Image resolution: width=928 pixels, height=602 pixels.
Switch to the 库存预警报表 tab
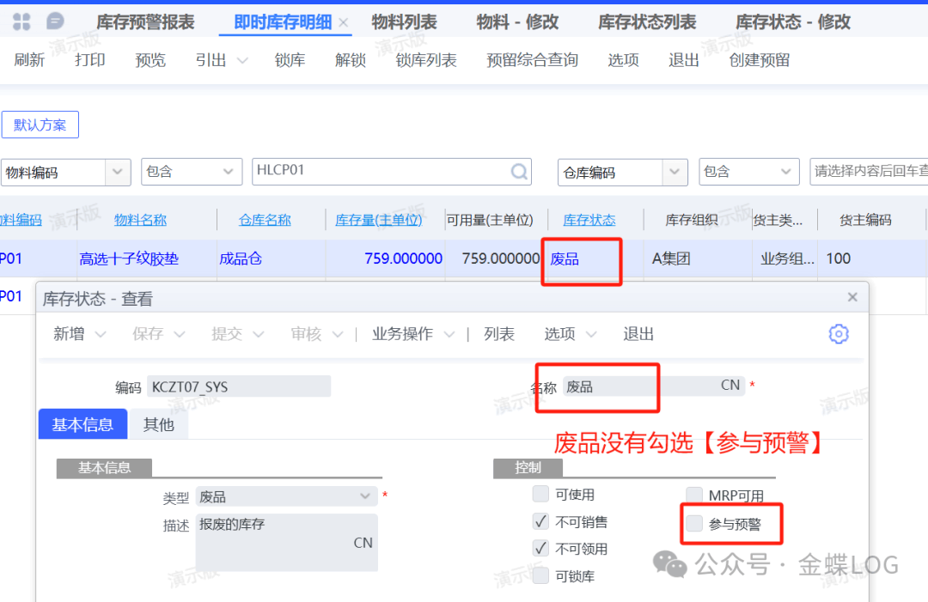[x=145, y=22]
